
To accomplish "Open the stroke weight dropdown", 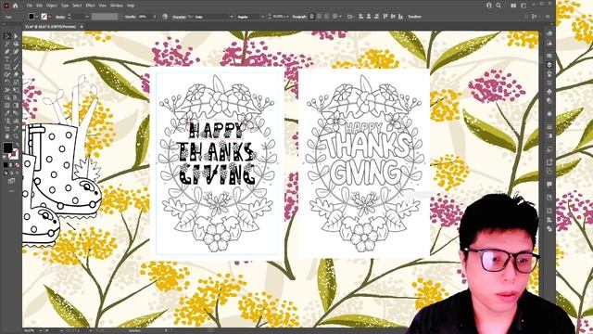I will coord(87,17).
